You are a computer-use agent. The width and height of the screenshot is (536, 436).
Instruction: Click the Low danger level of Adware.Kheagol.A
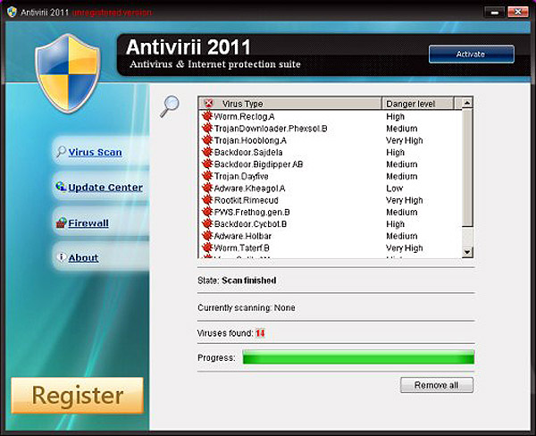(x=395, y=189)
